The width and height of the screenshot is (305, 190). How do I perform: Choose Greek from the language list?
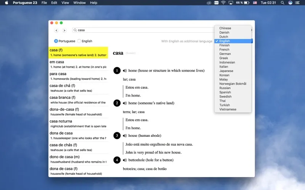tap(233, 58)
